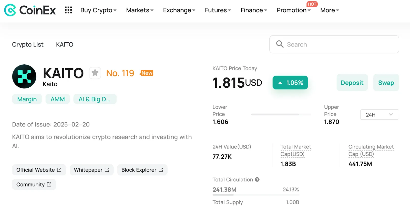Expand the Finance menu
The image size is (410, 219).
pyautogui.click(x=254, y=10)
